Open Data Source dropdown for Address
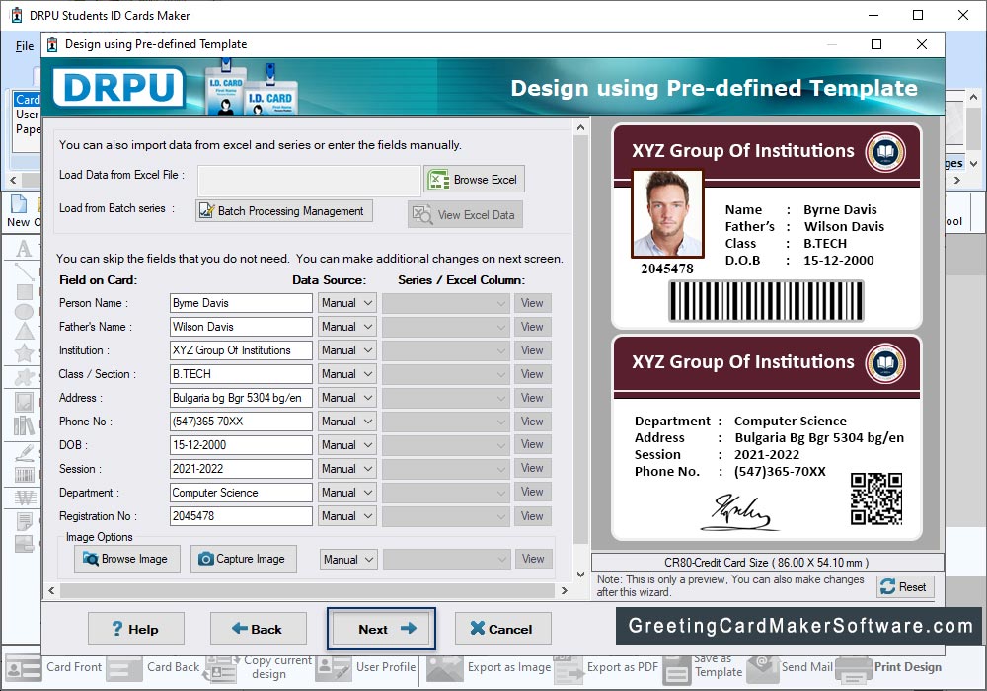Viewport: 987px width, 691px height. coord(346,398)
